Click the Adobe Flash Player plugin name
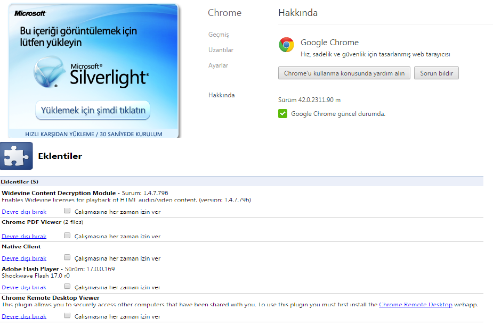The image size is (493, 326). tap(30, 269)
